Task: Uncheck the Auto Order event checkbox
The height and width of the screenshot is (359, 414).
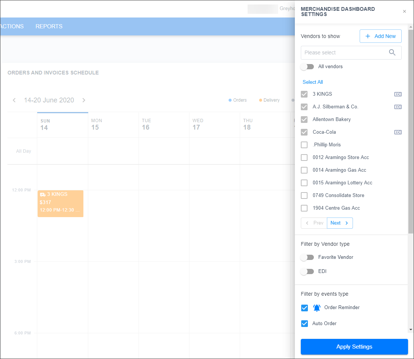Action: [x=305, y=324]
